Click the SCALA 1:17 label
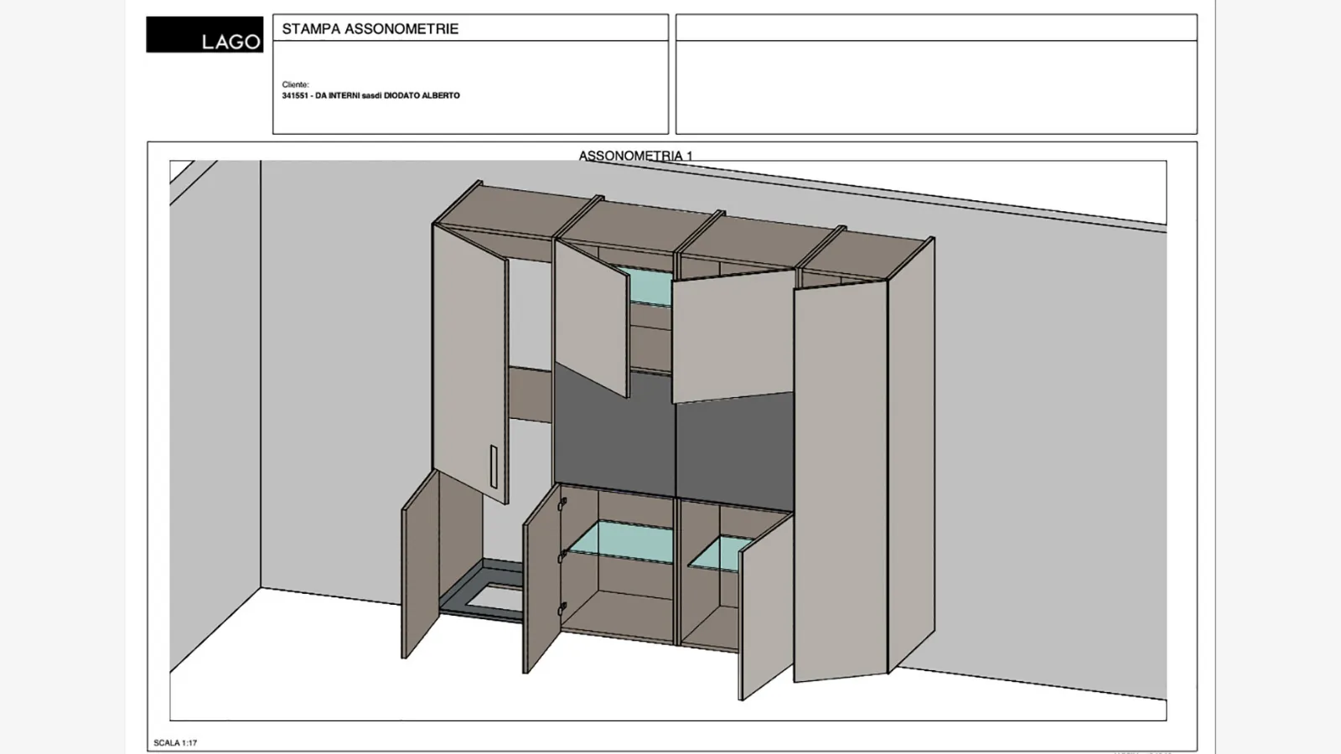1341x754 pixels. pos(175,742)
